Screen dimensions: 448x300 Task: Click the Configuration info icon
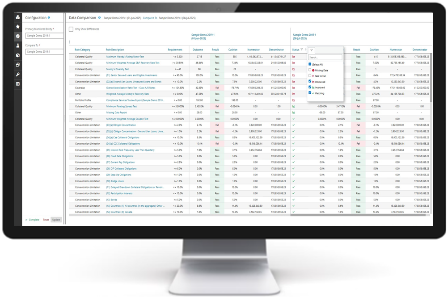49,18
